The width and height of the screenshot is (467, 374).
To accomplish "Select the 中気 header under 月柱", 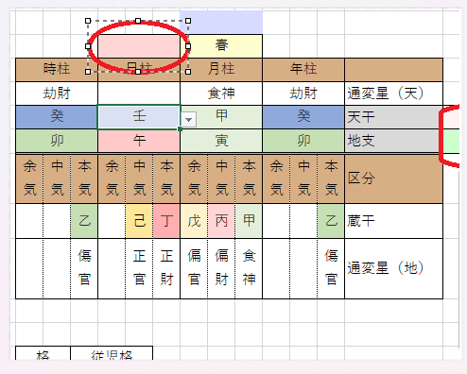I will (221, 178).
